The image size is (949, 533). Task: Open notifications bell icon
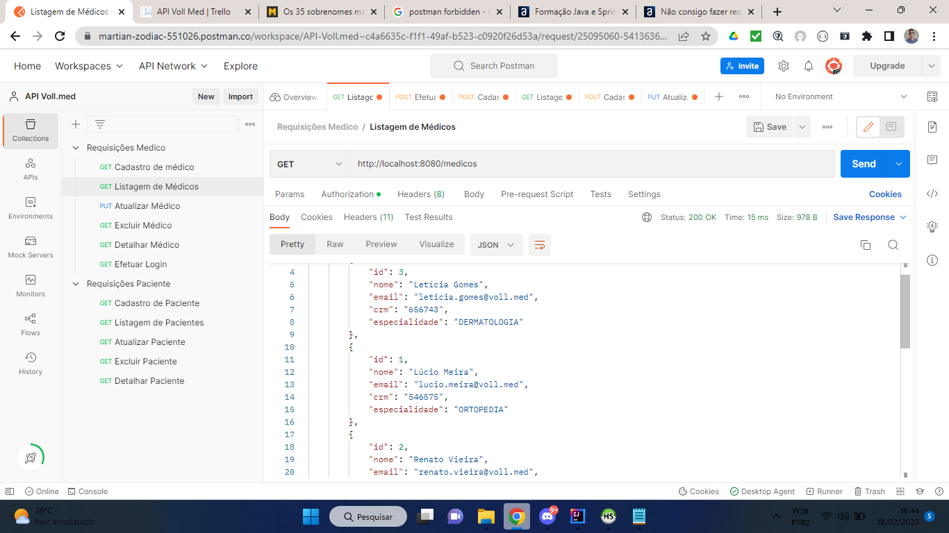(809, 66)
